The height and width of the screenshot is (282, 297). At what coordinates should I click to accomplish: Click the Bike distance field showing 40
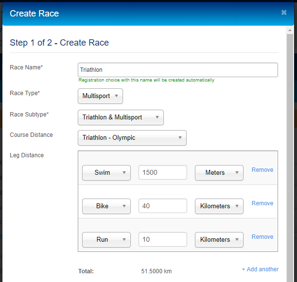[163, 206]
